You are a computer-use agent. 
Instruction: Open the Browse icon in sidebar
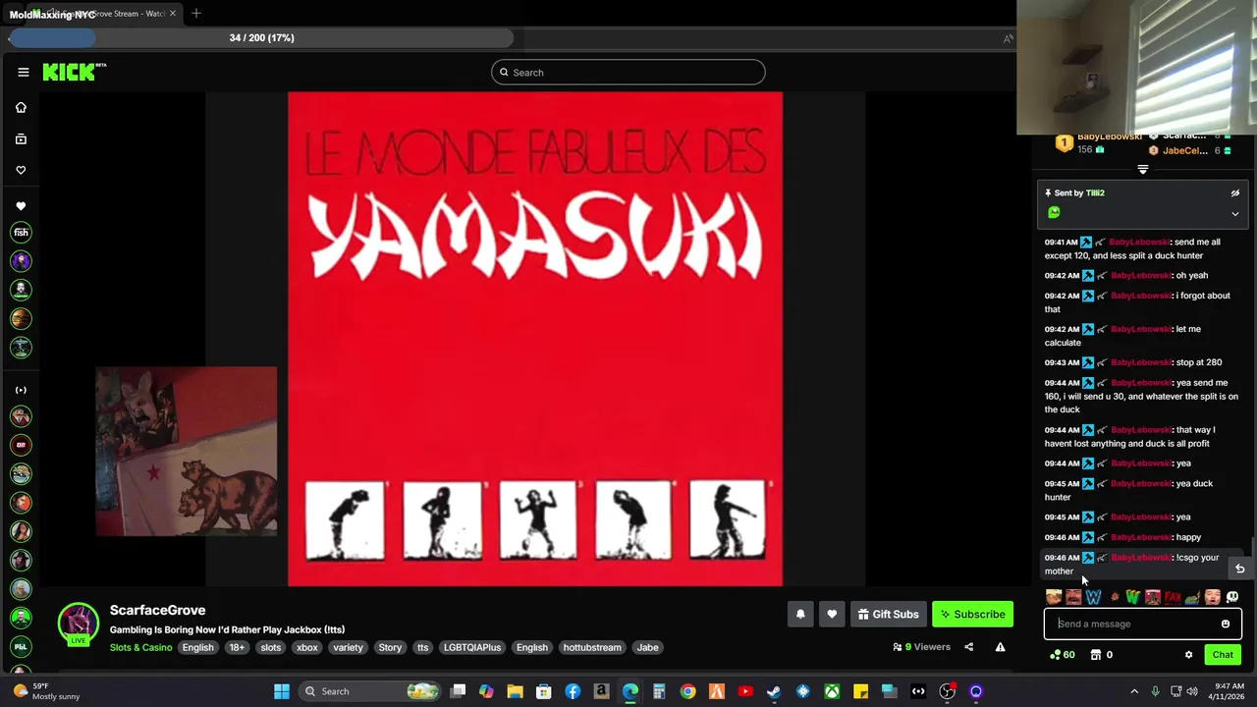(x=21, y=139)
